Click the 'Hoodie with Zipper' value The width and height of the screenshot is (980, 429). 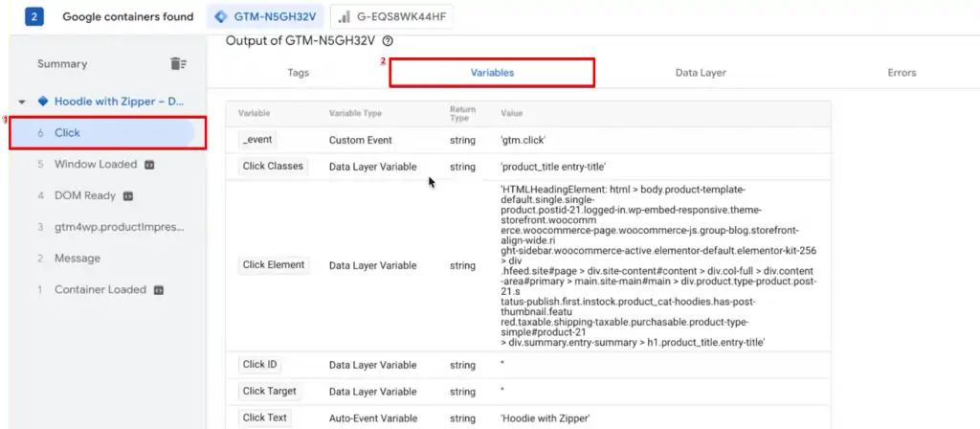pos(545,418)
